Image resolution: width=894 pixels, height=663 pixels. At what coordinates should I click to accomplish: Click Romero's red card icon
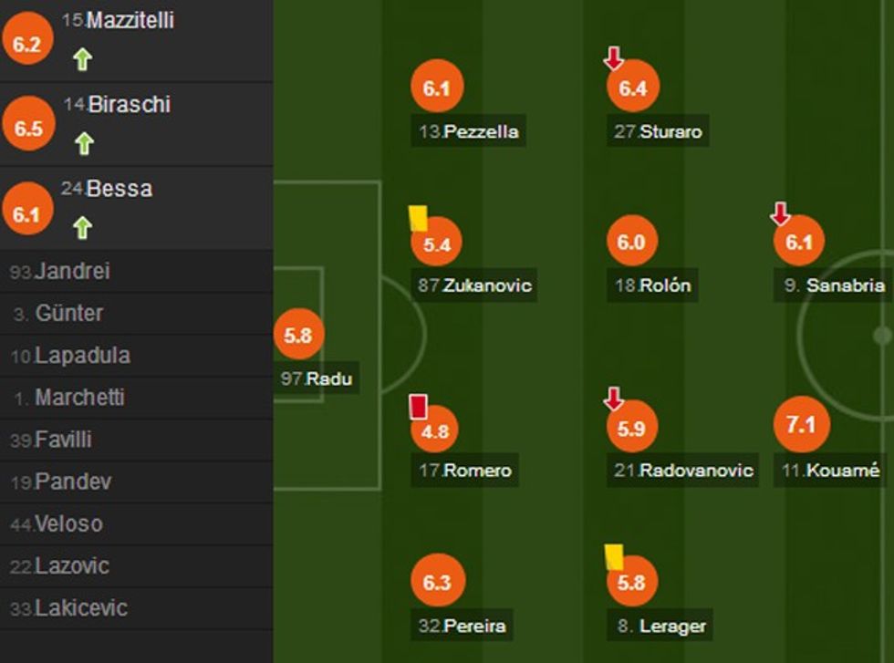[x=419, y=406]
